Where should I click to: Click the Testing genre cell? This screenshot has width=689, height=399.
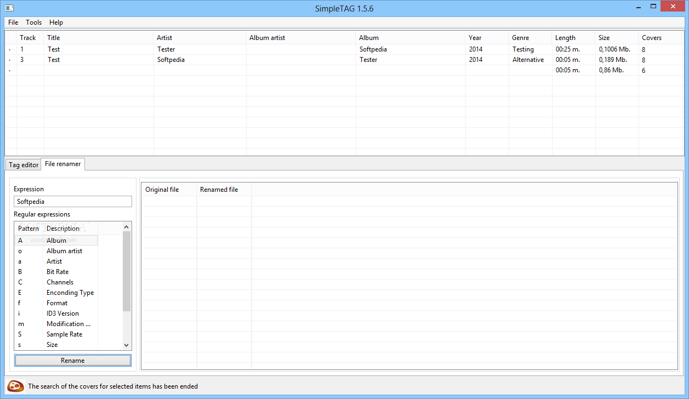pos(531,49)
